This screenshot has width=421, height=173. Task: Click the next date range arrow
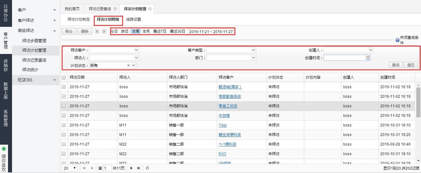104,31
